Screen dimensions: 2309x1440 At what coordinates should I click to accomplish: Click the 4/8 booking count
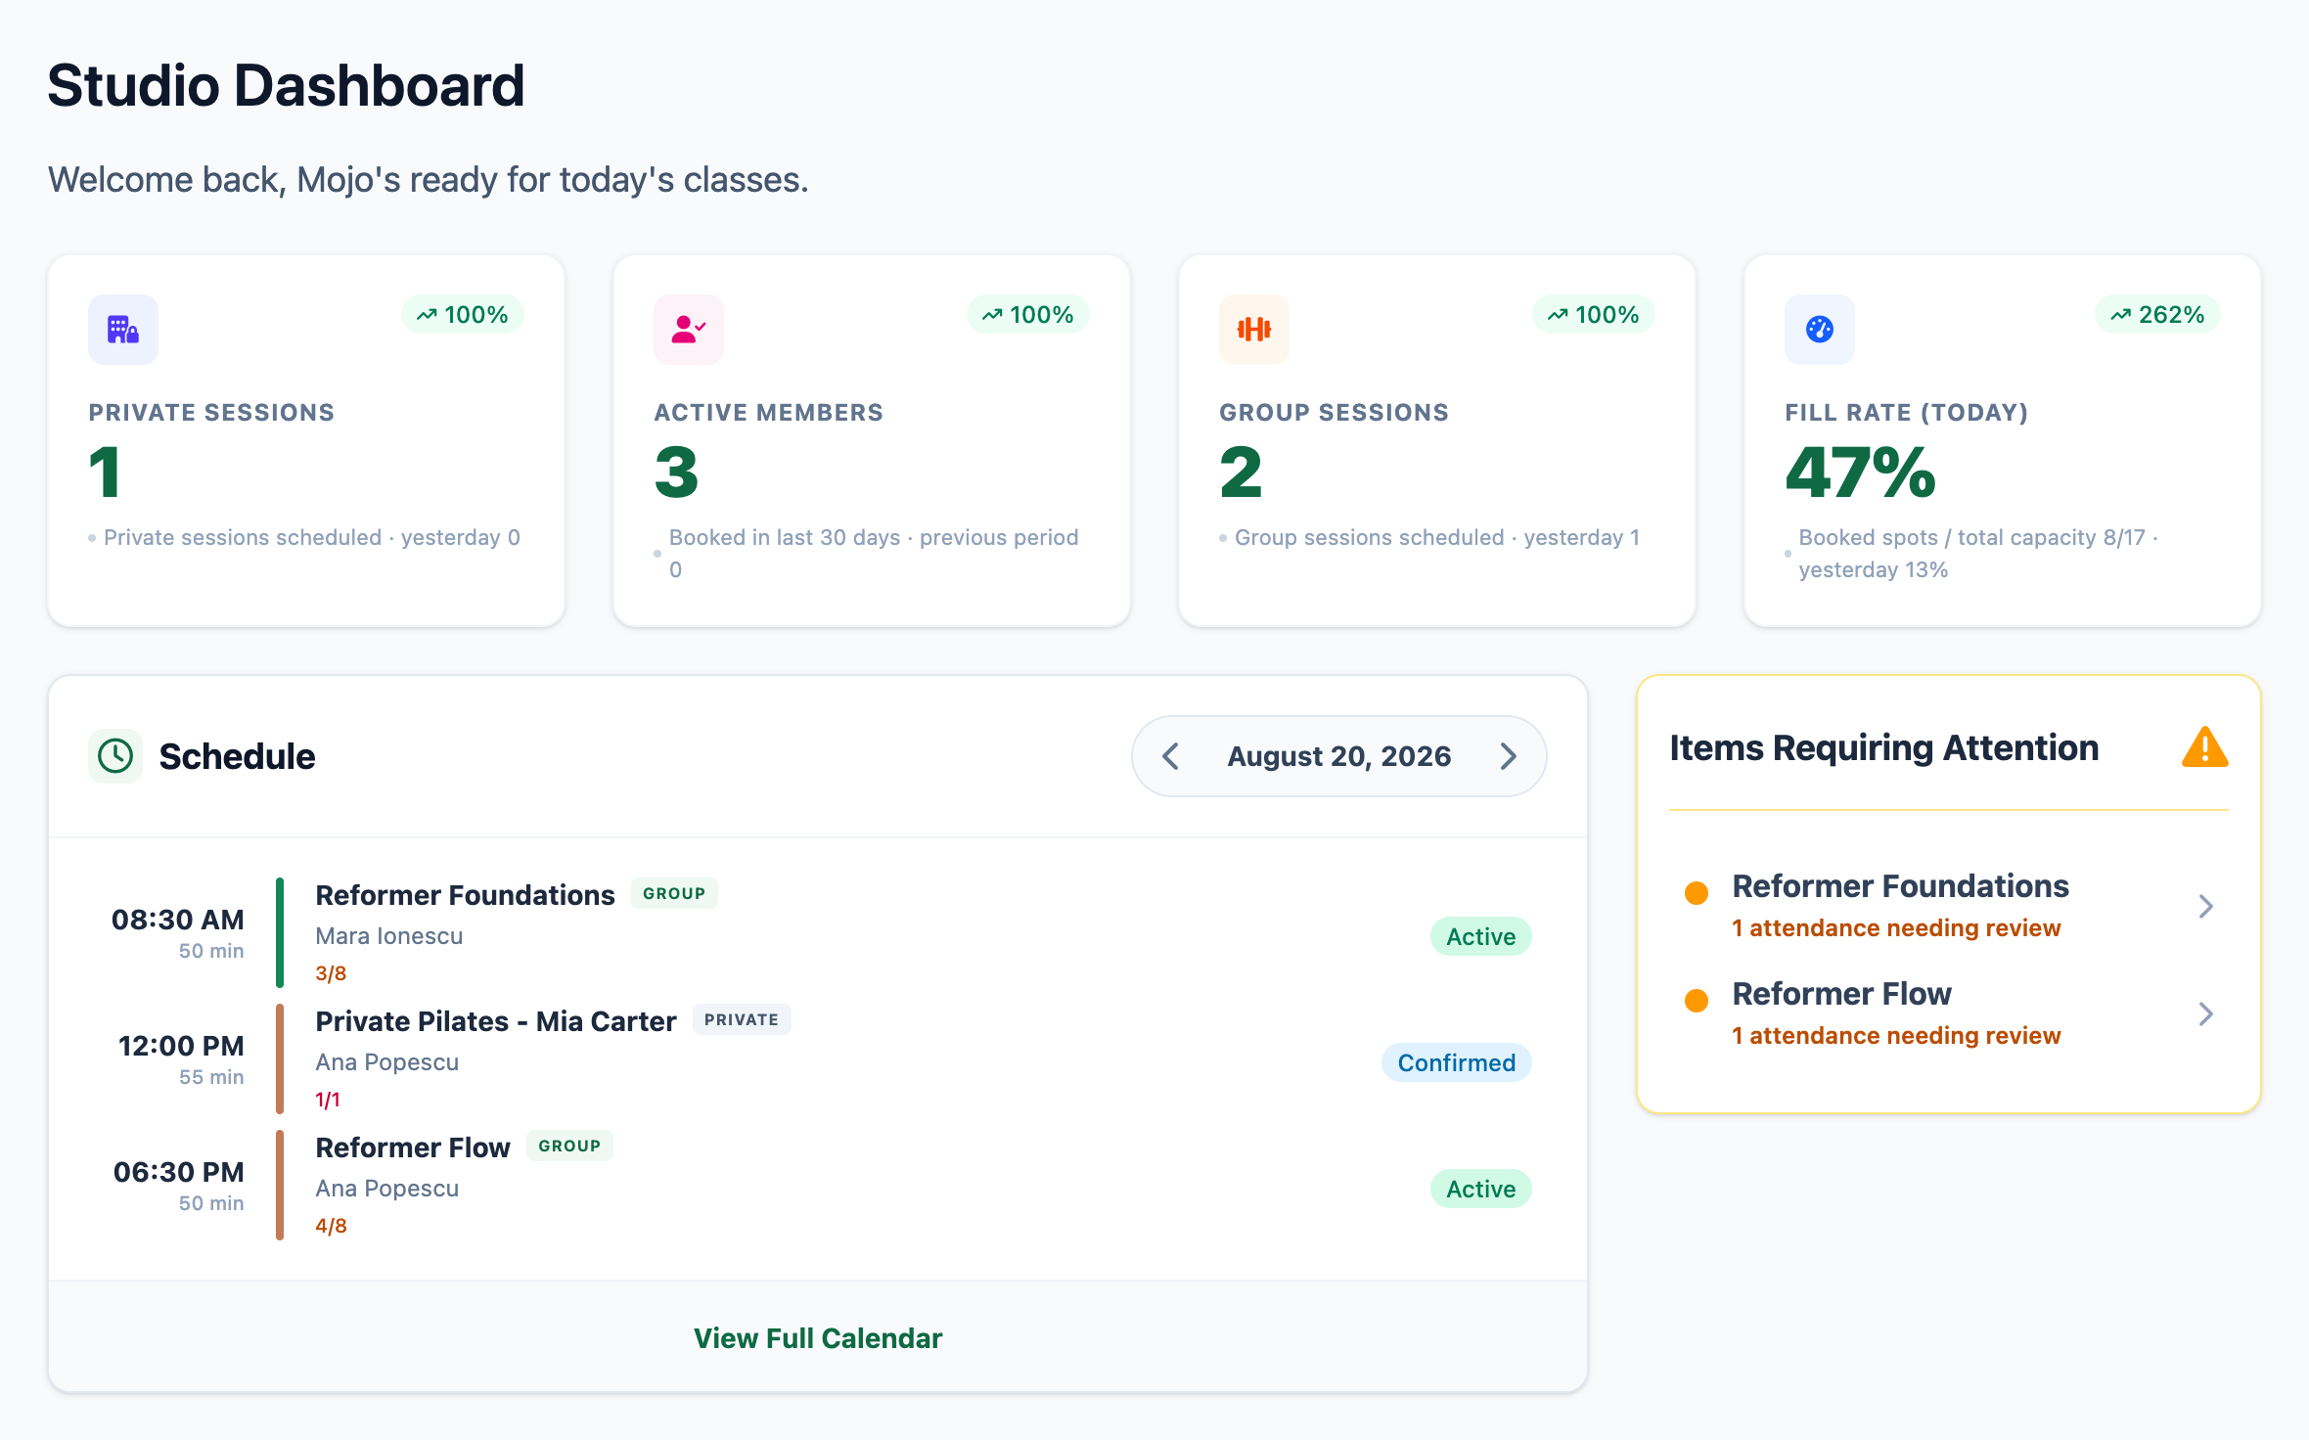point(331,1226)
